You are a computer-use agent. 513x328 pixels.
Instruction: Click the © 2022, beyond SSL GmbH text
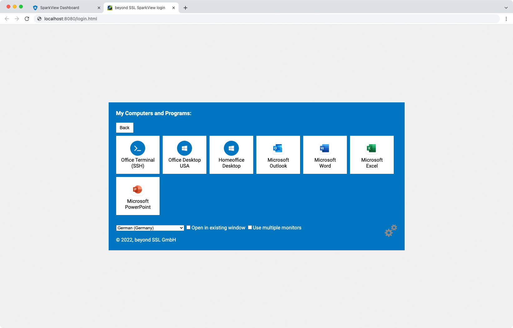146,240
